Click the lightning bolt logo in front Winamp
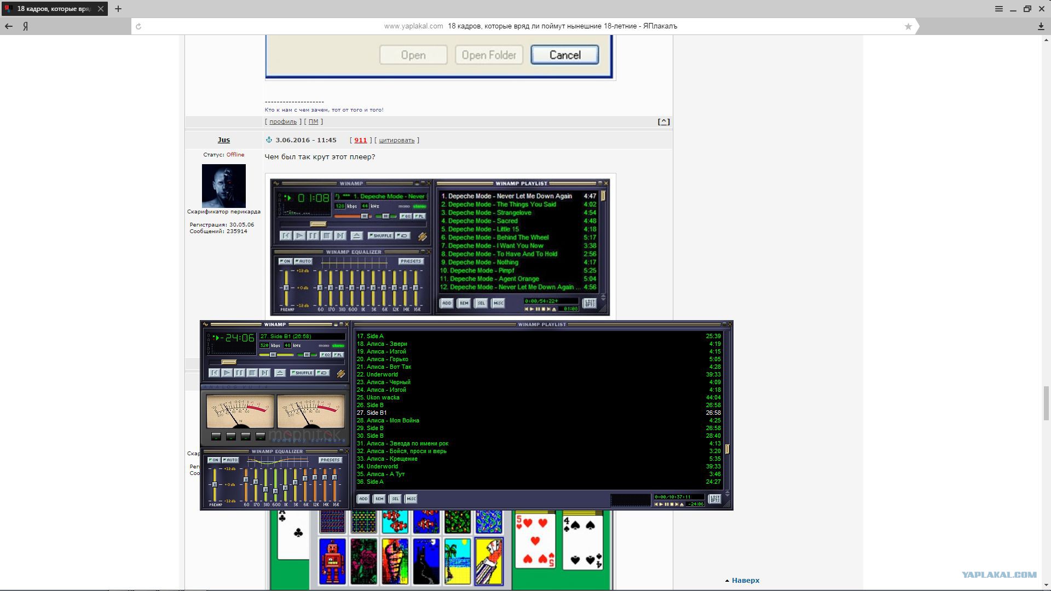The width and height of the screenshot is (1051, 591). (x=340, y=373)
